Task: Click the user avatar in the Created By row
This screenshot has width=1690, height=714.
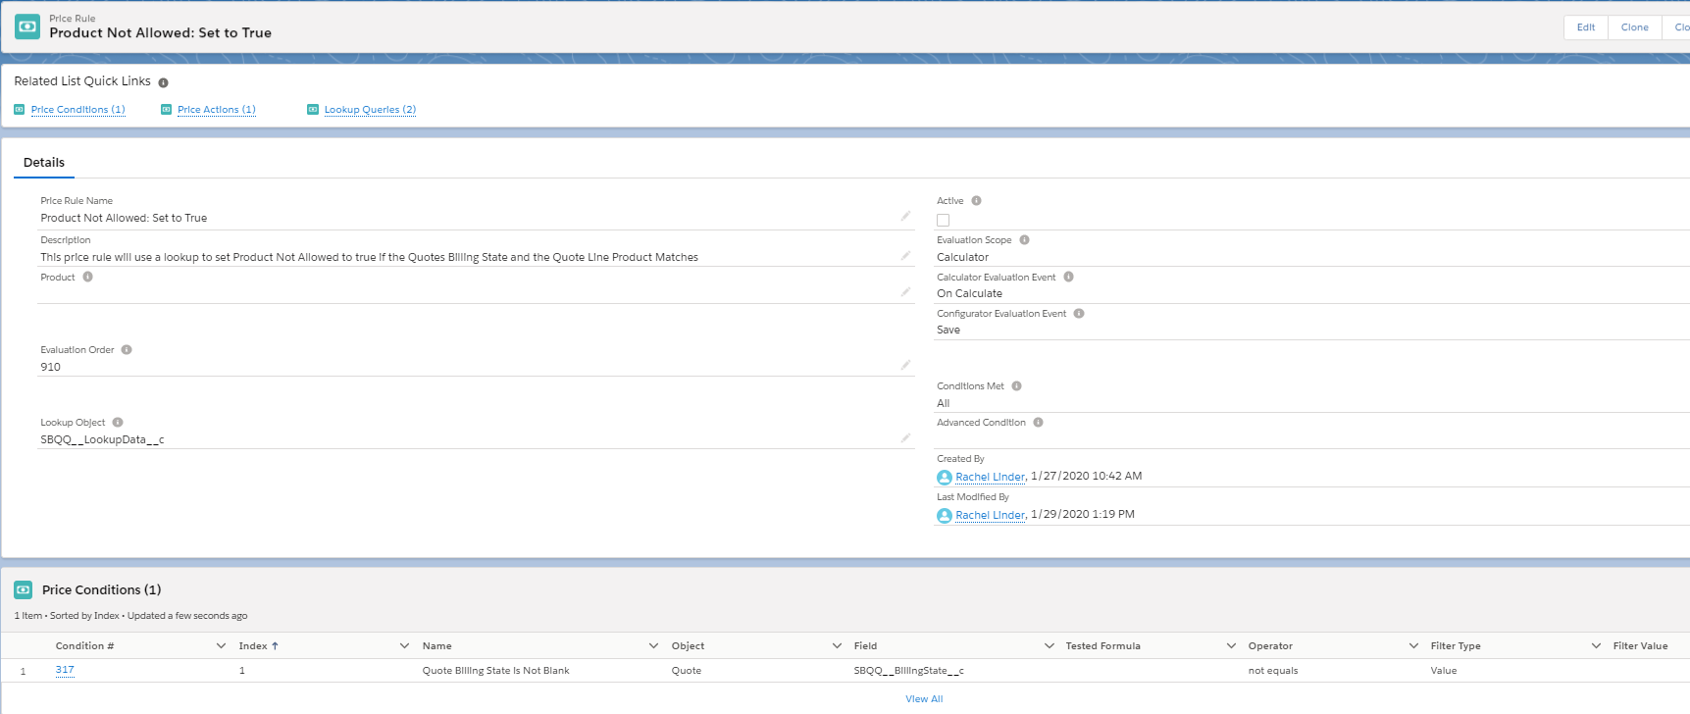Action: coord(945,478)
